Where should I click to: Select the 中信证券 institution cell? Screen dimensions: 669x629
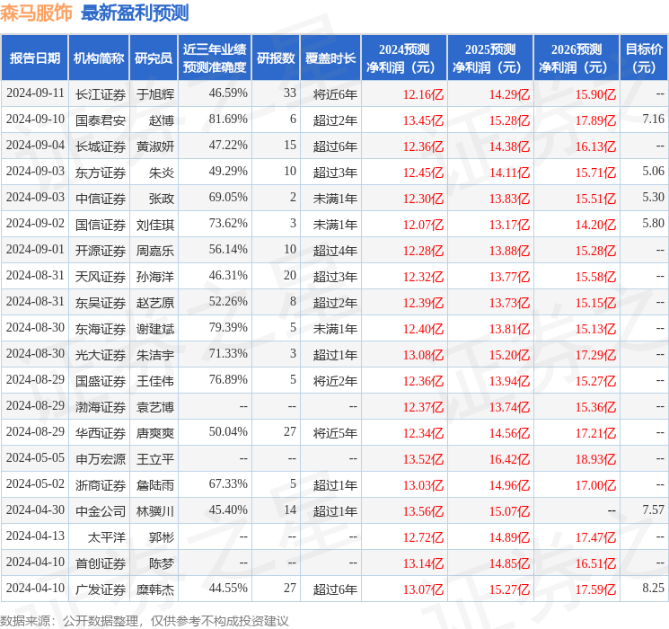tap(101, 199)
